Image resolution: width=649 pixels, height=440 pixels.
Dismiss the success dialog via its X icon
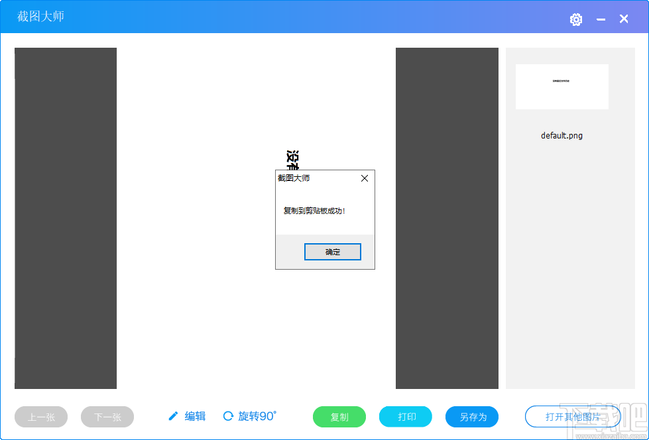[364, 178]
